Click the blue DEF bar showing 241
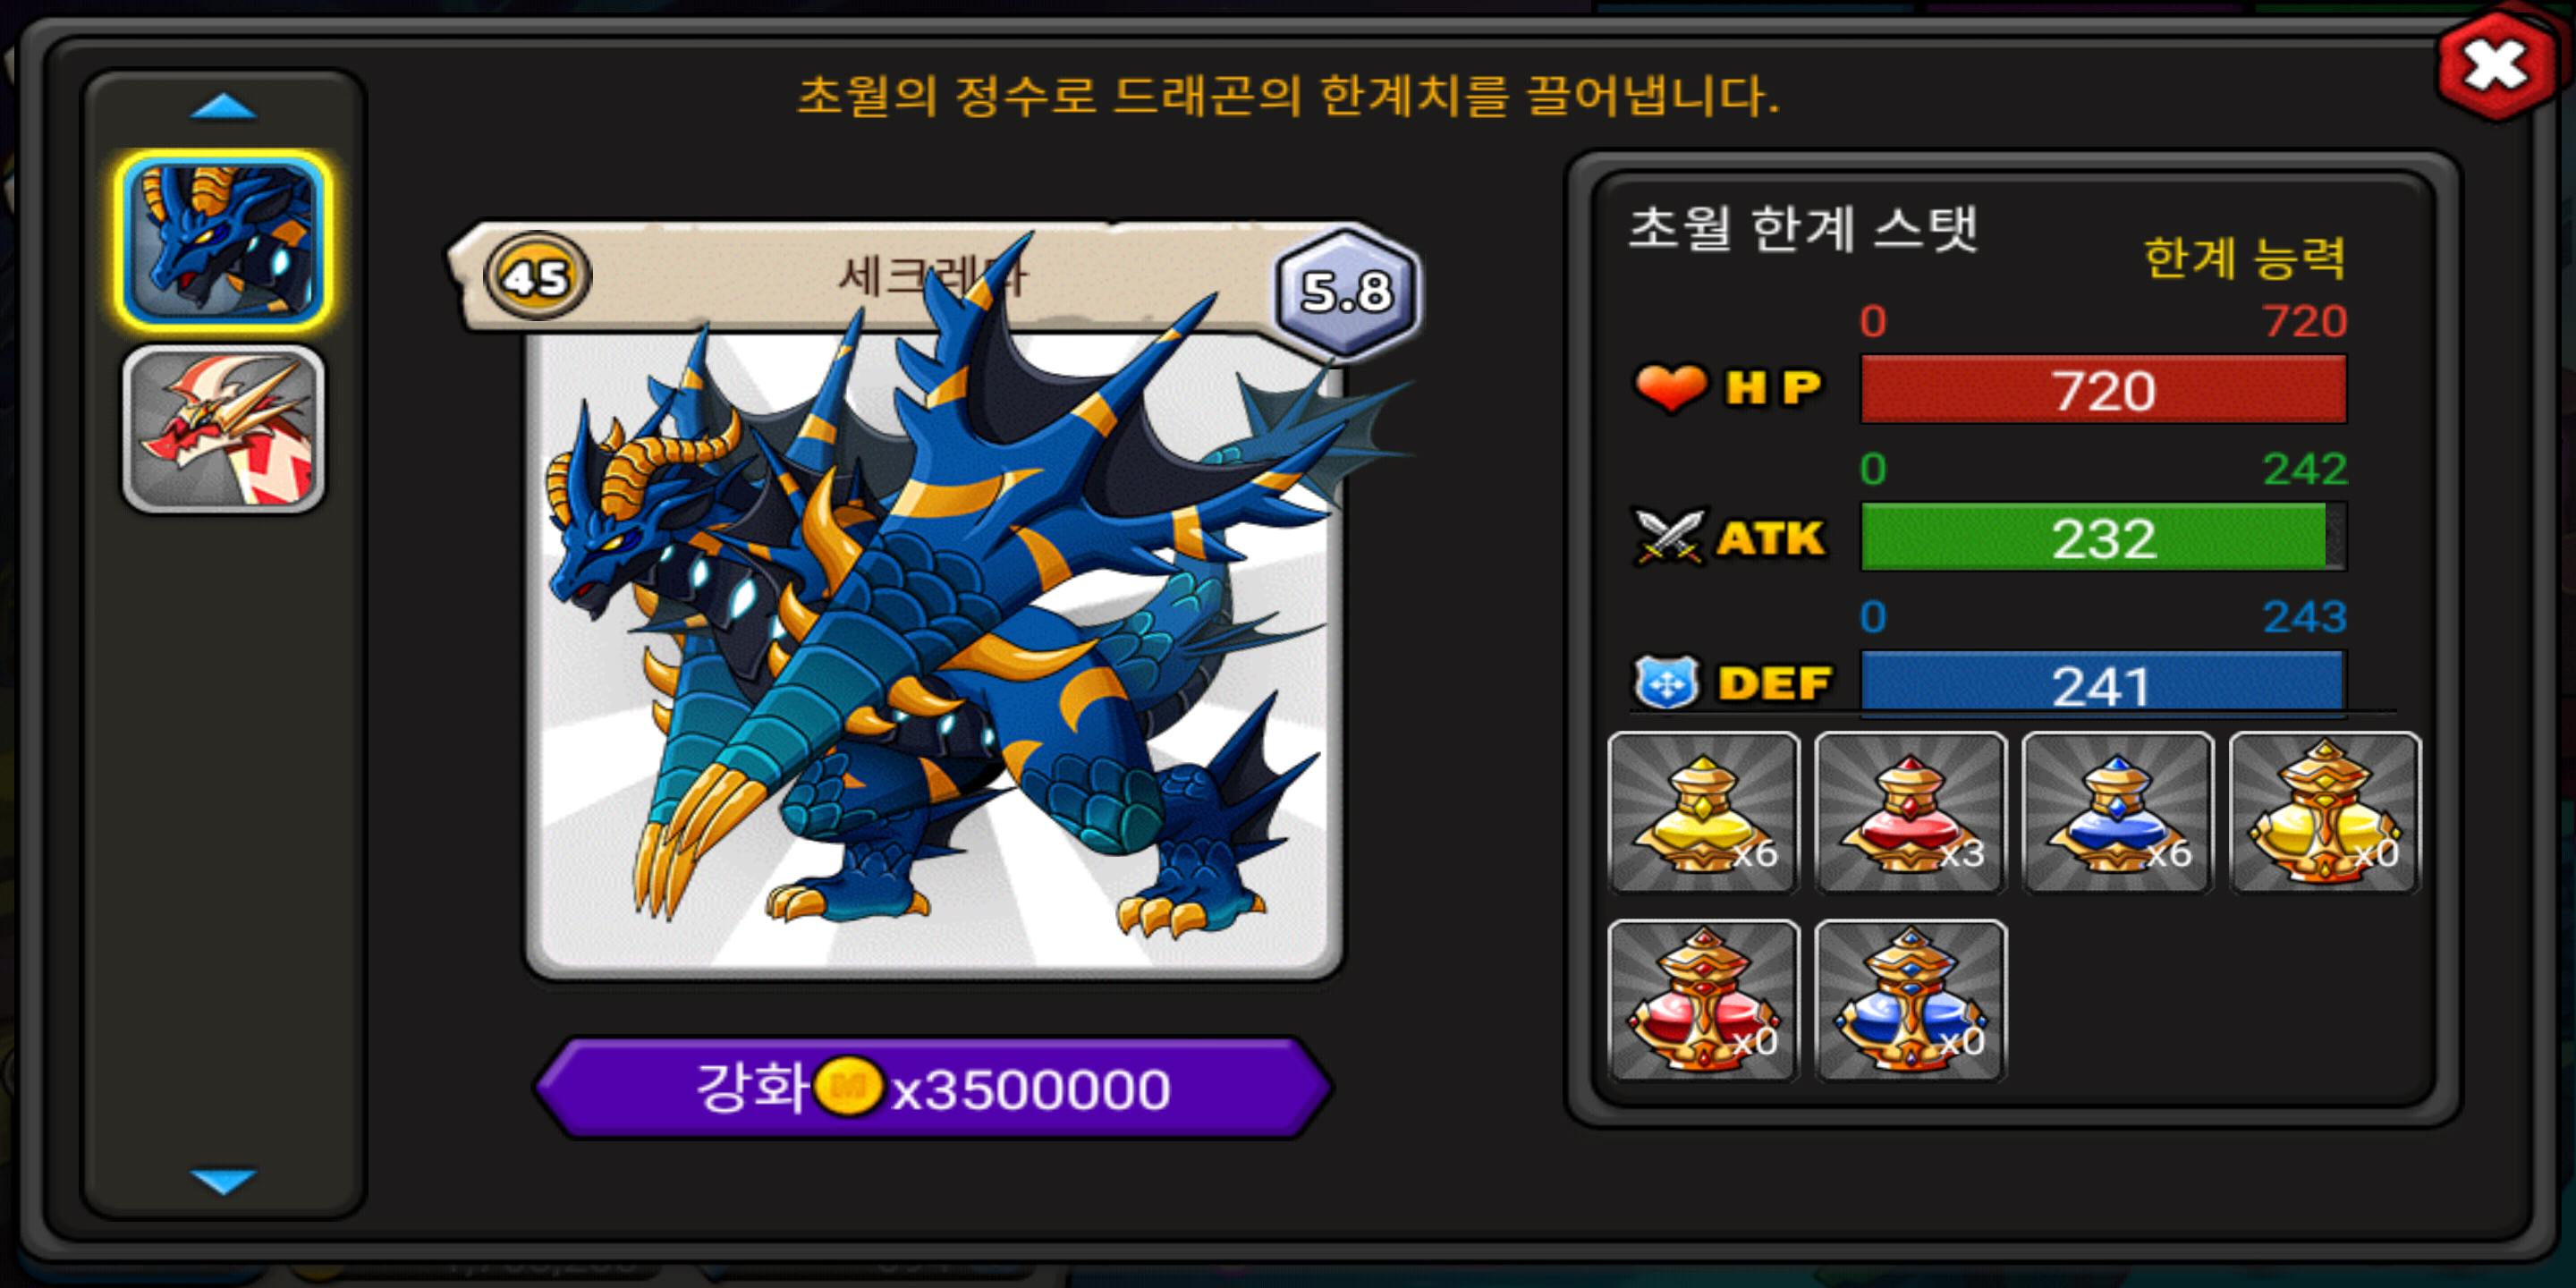Screen dimensions: 2576x1288 (2103, 684)
